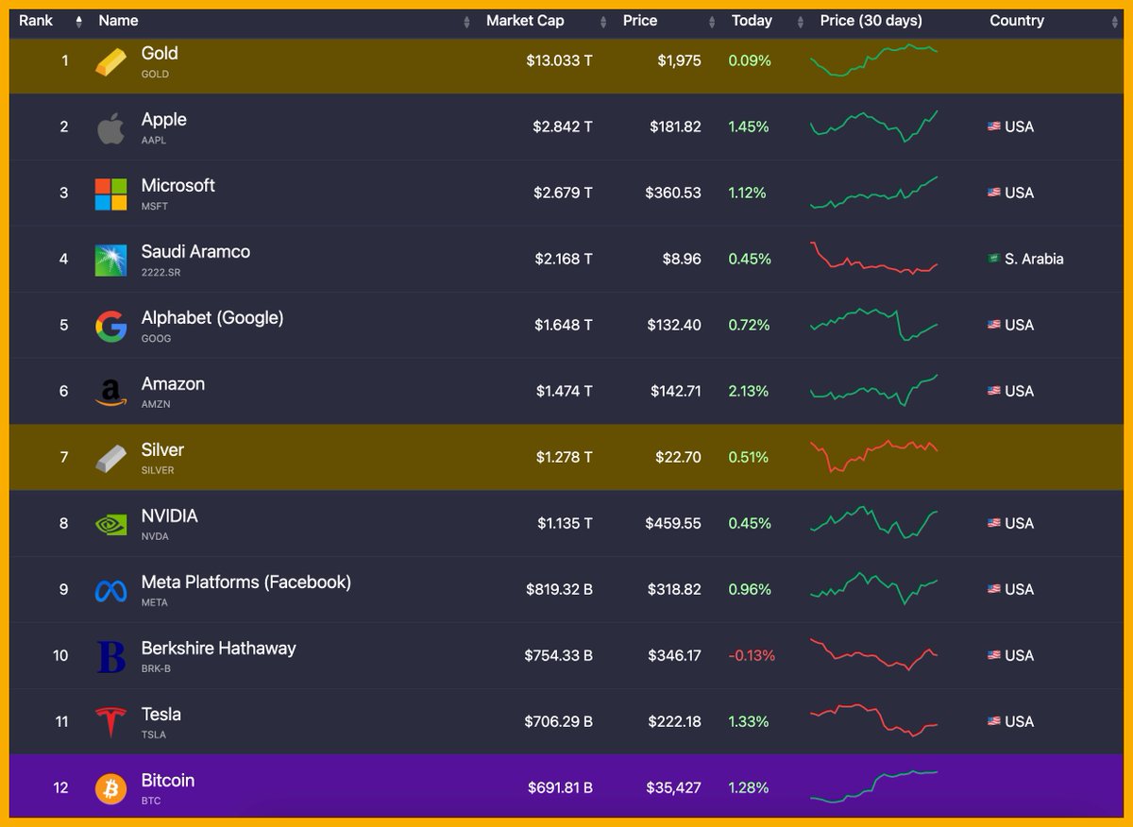Viewport: 1133px width, 827px height.
Task: Click the BRK-B ticker text
Action: point(156,668)
